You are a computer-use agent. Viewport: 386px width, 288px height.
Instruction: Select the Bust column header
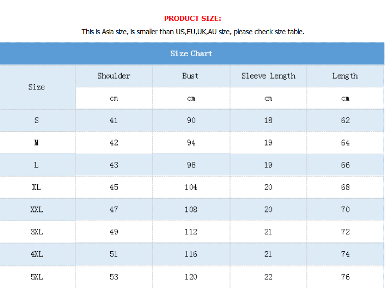[x=190, y=76]
